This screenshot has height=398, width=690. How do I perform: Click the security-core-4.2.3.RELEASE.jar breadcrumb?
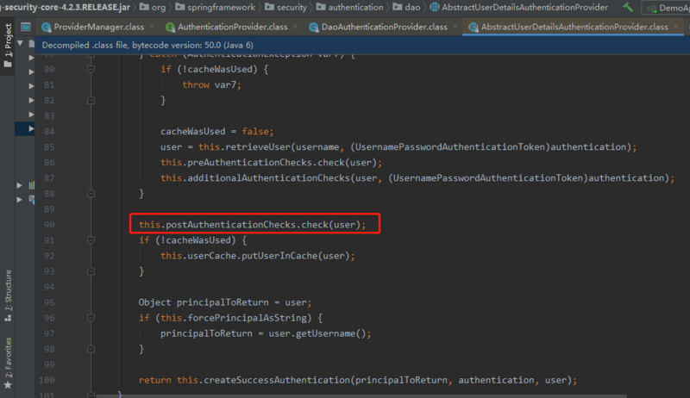[x=66, y=7]
